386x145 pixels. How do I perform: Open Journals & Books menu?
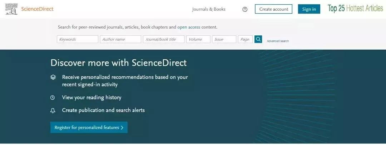(209, 9)
